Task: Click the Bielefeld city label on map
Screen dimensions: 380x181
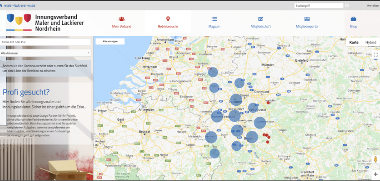Action: [302, 60]
